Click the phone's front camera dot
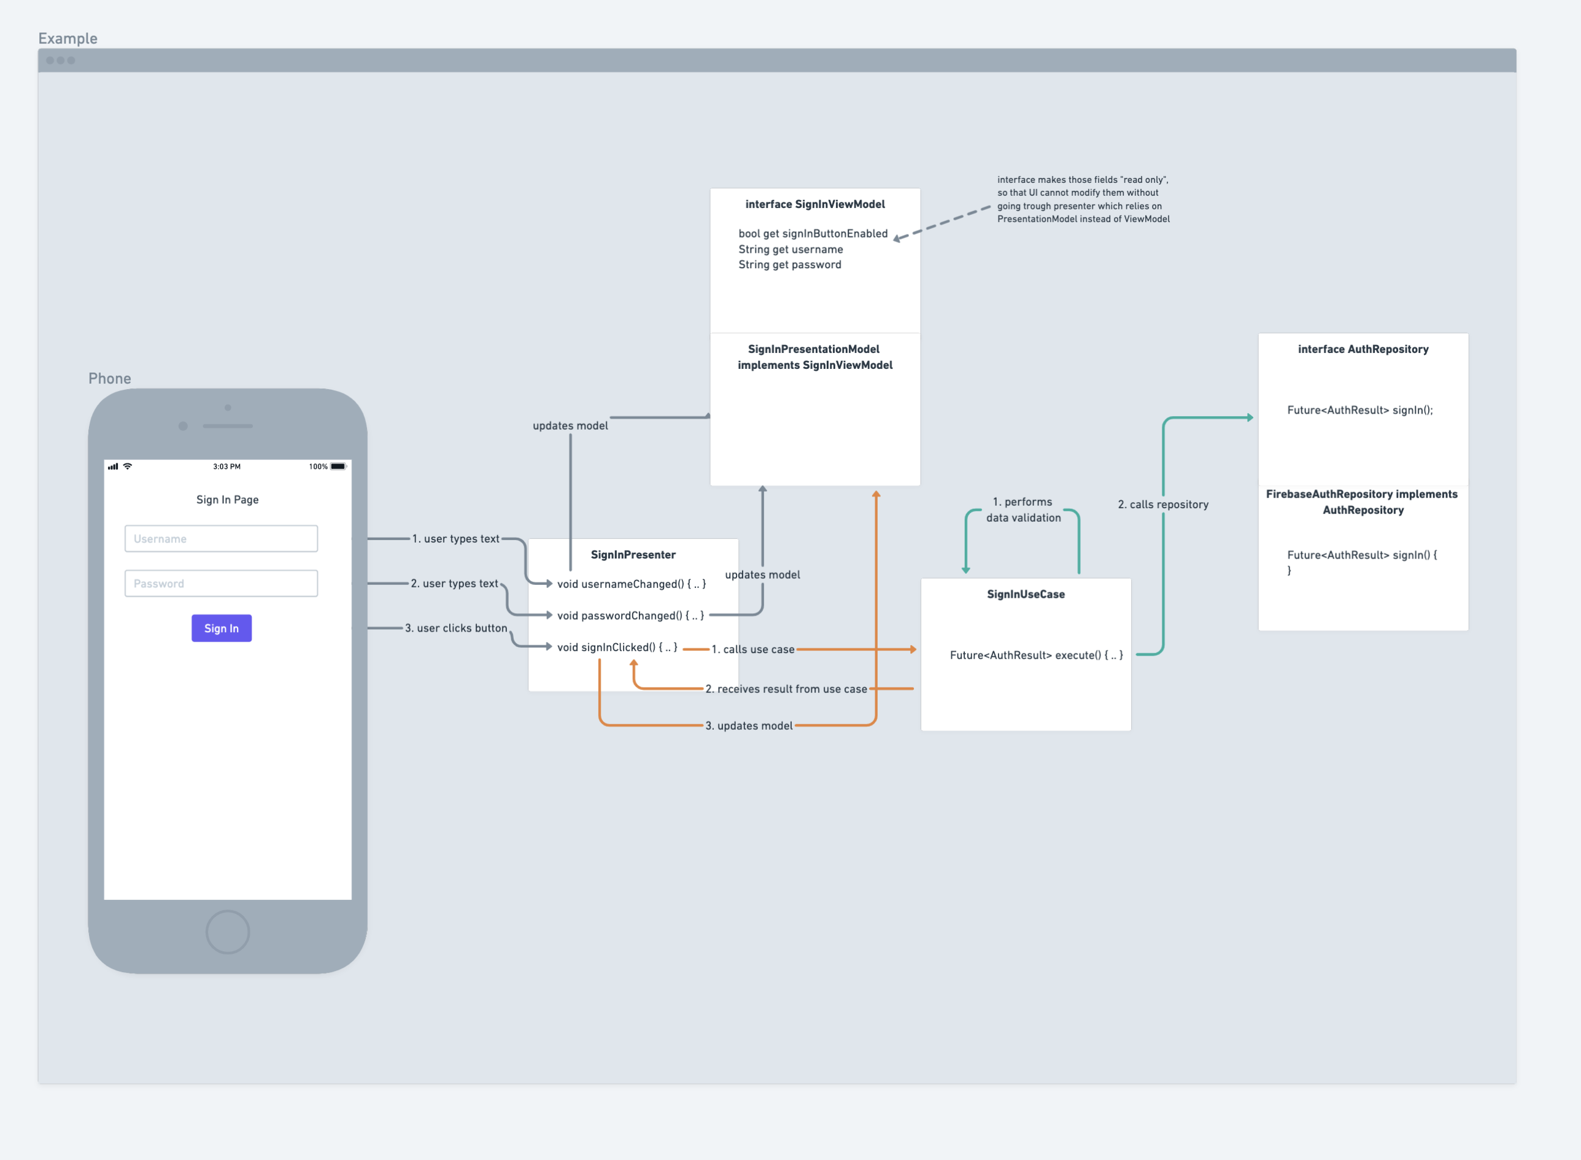This screenshot has height=1160, width=1581. click(x=184, y=426)
